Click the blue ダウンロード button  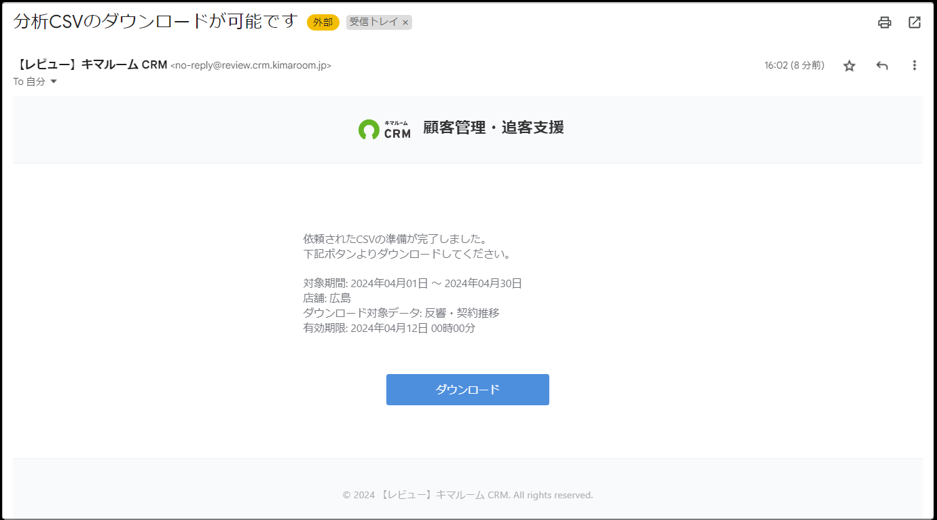(x=468, y=390)
